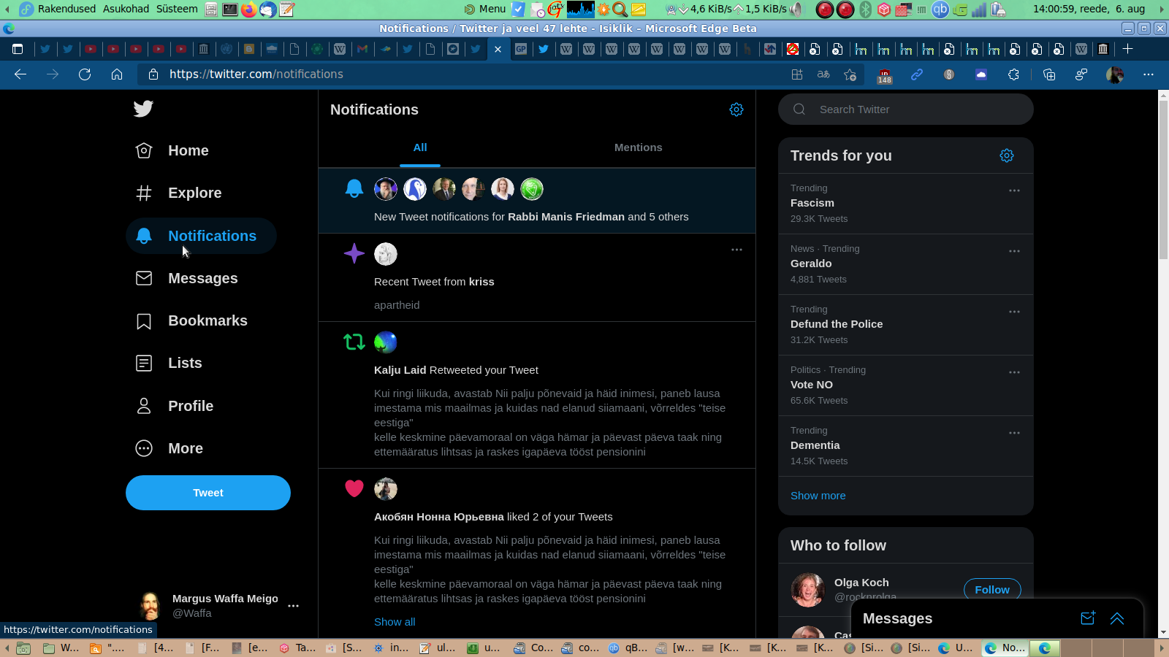Open the Fascism trending topic
Screen dimensions: 1169x657
click(906, 204)
